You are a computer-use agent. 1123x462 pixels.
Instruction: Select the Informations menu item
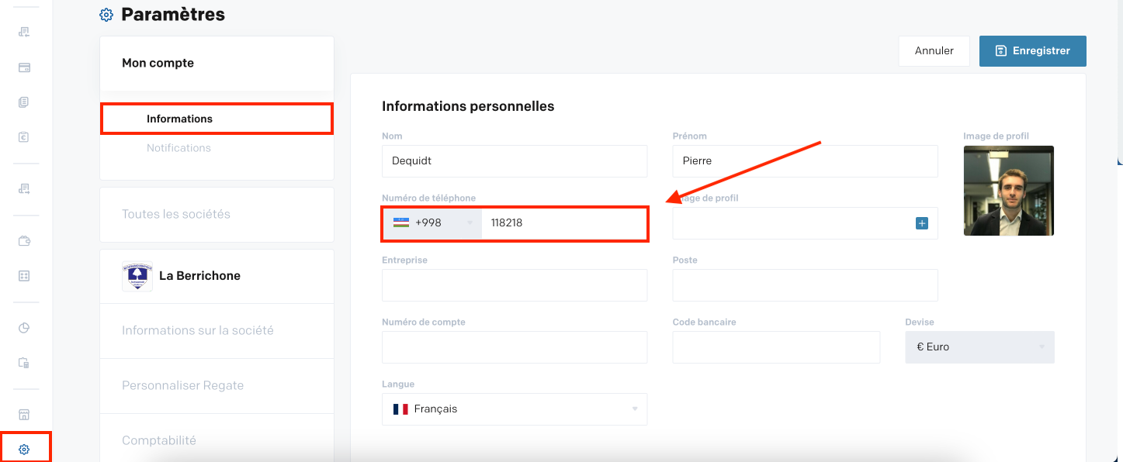click(x=179, y=119)
